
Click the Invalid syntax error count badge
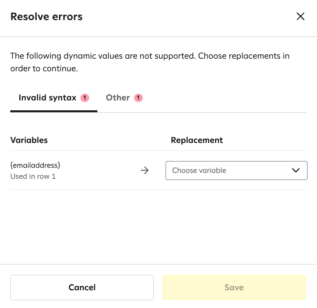point(85,98)
